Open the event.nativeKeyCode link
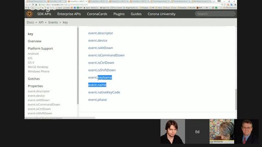This screenshot has height=147, width=262. pos(104,92)
